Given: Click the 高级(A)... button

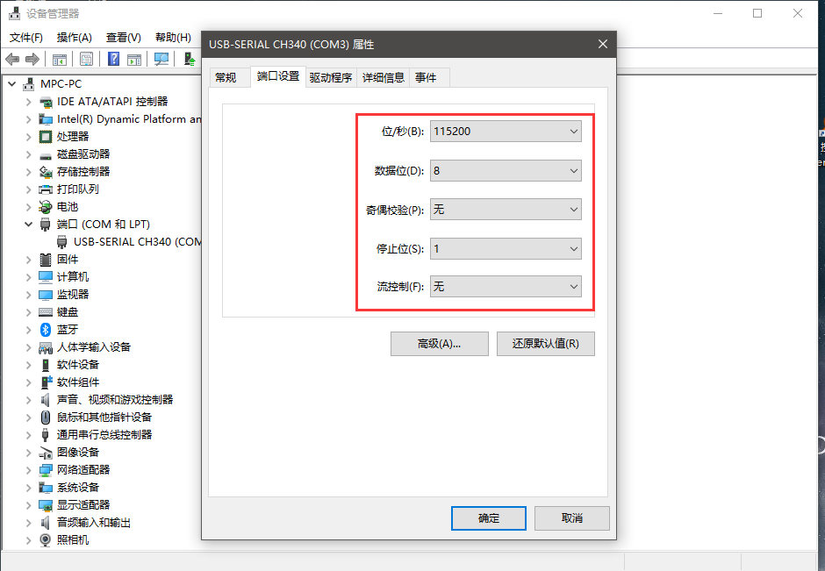Looking at the screenshot, I should coord(439,344).
